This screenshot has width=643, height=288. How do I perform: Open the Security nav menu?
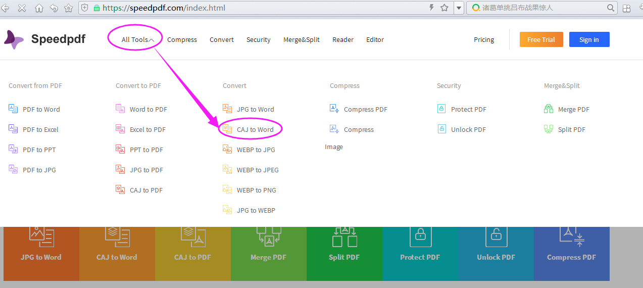259,39
